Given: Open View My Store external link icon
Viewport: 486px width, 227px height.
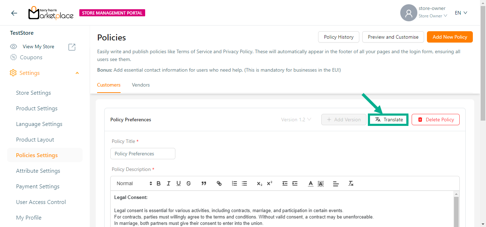Looking at the screenshot, I should coord(72,47).
